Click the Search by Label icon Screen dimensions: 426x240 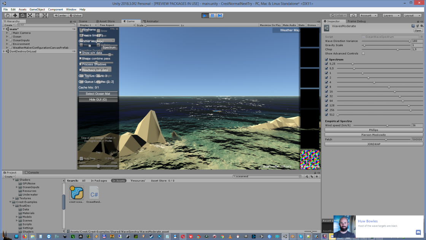point(312,176)
